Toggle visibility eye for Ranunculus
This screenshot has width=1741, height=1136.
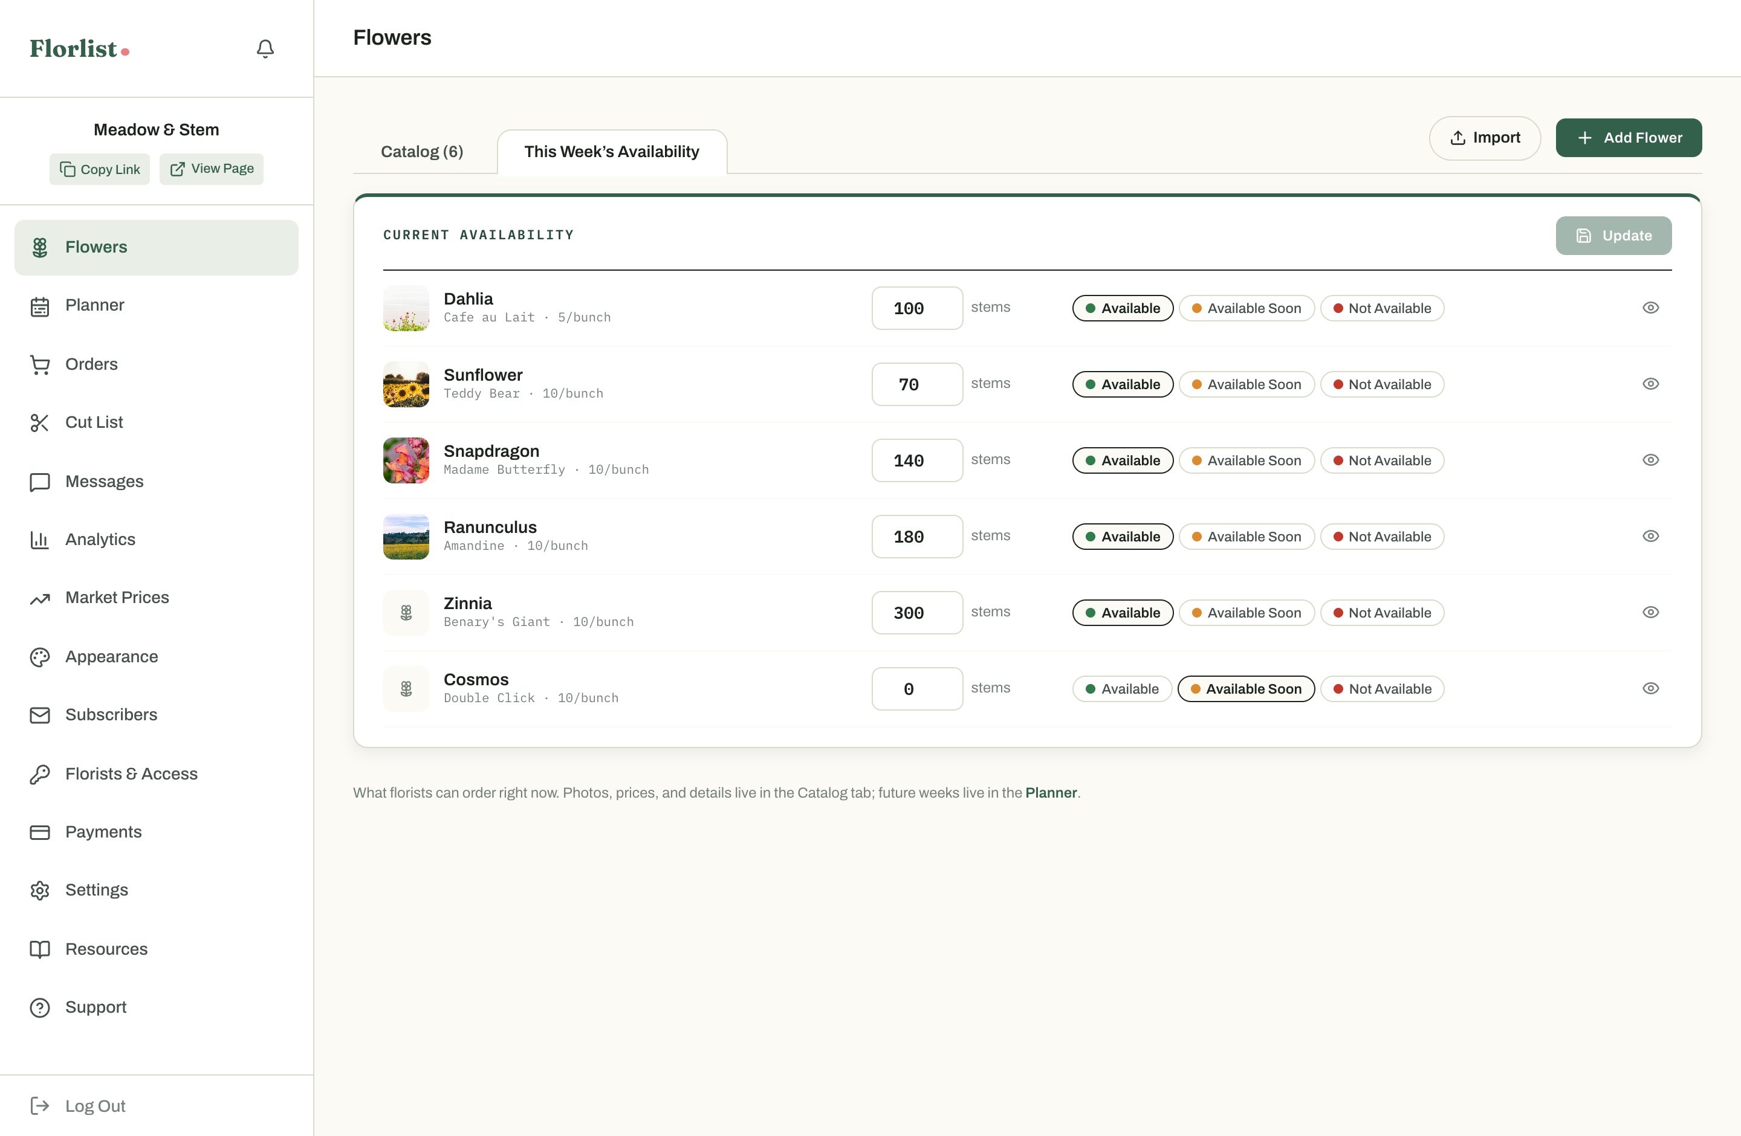click(x=1650, y=536)
